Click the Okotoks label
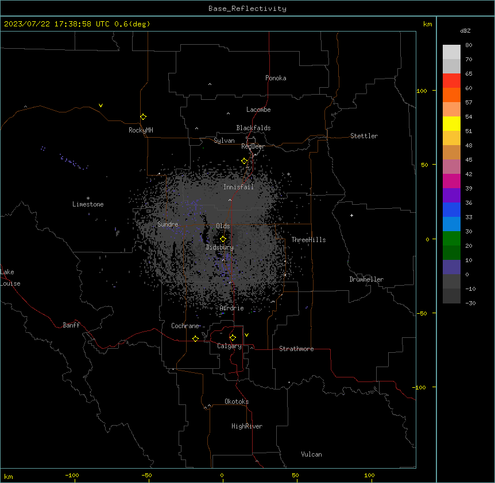Viewport: 495px width, 483px height. [237, 402]
